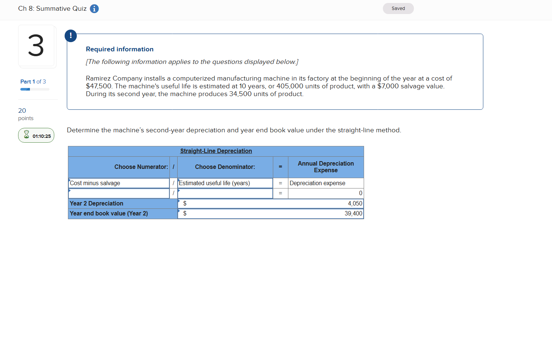Click the Annual Depreciation Expense zero field

click(x=325, y=193)
